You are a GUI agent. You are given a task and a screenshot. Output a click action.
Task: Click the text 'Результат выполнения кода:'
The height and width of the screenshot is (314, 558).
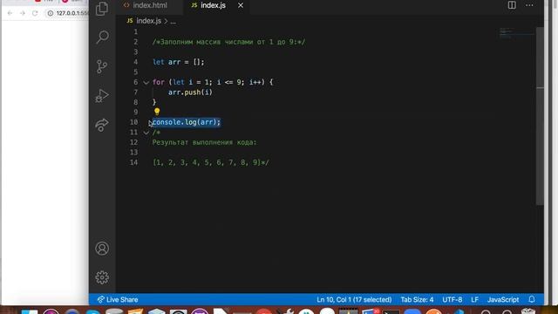204,142
